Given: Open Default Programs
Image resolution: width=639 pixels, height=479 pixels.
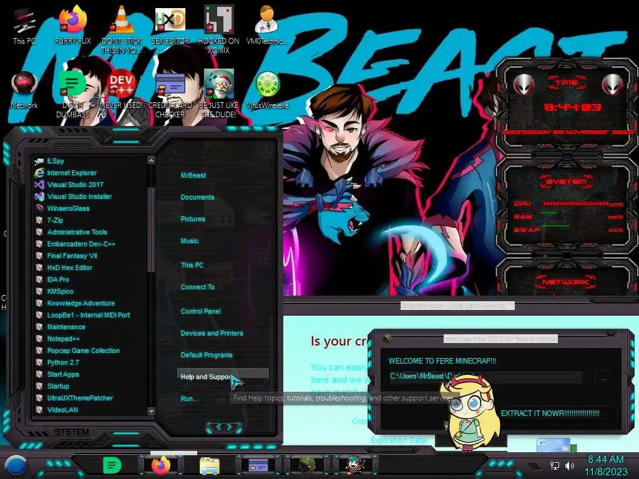Looking at the screenshot, I should point(206,355).
